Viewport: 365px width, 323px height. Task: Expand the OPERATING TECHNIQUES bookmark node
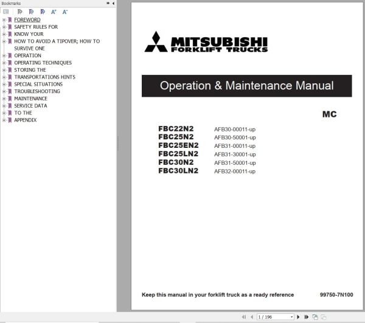pos(4,63)
